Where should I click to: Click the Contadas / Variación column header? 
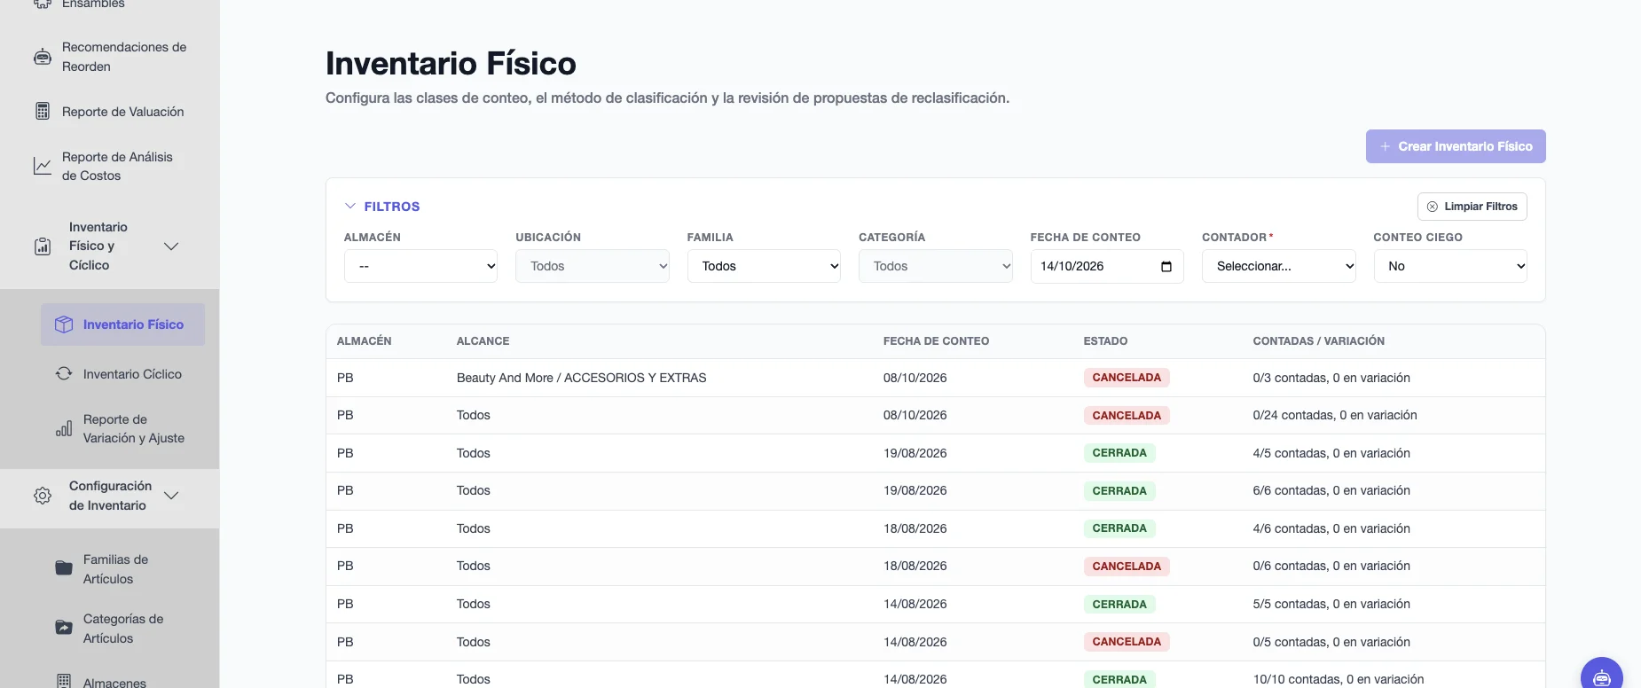click(1319, 341)
